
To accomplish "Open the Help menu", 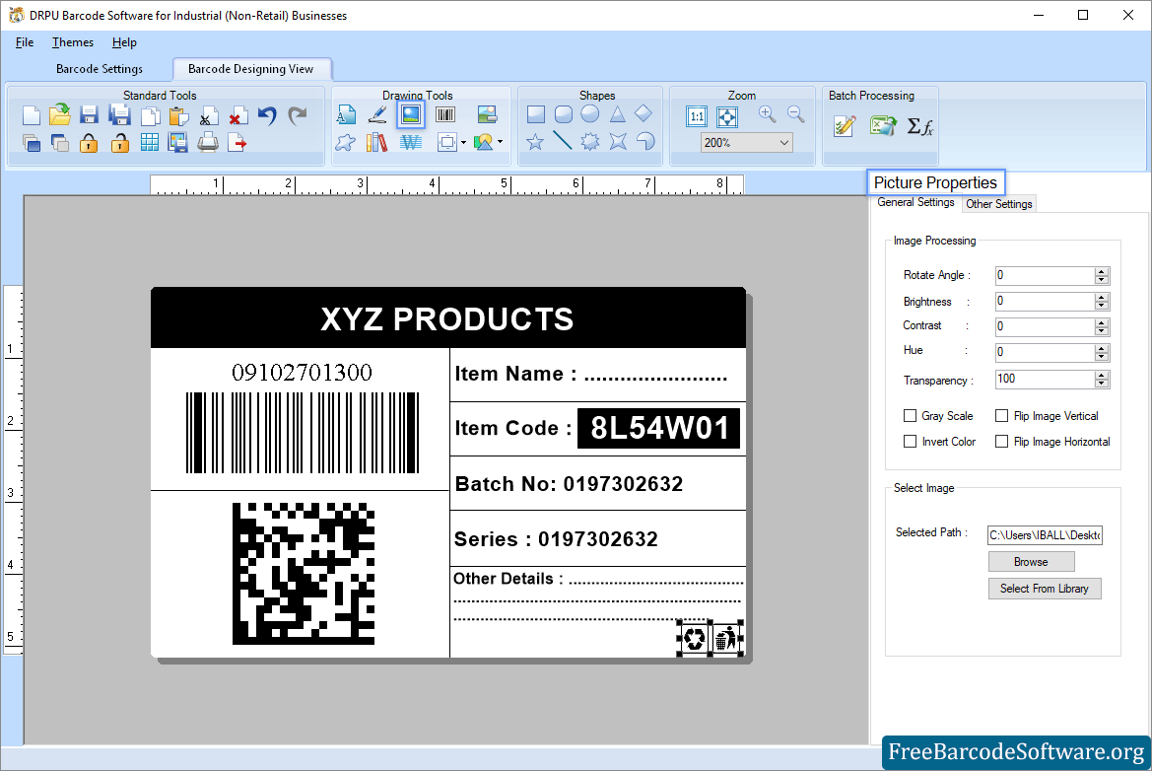I will point(124,41).
